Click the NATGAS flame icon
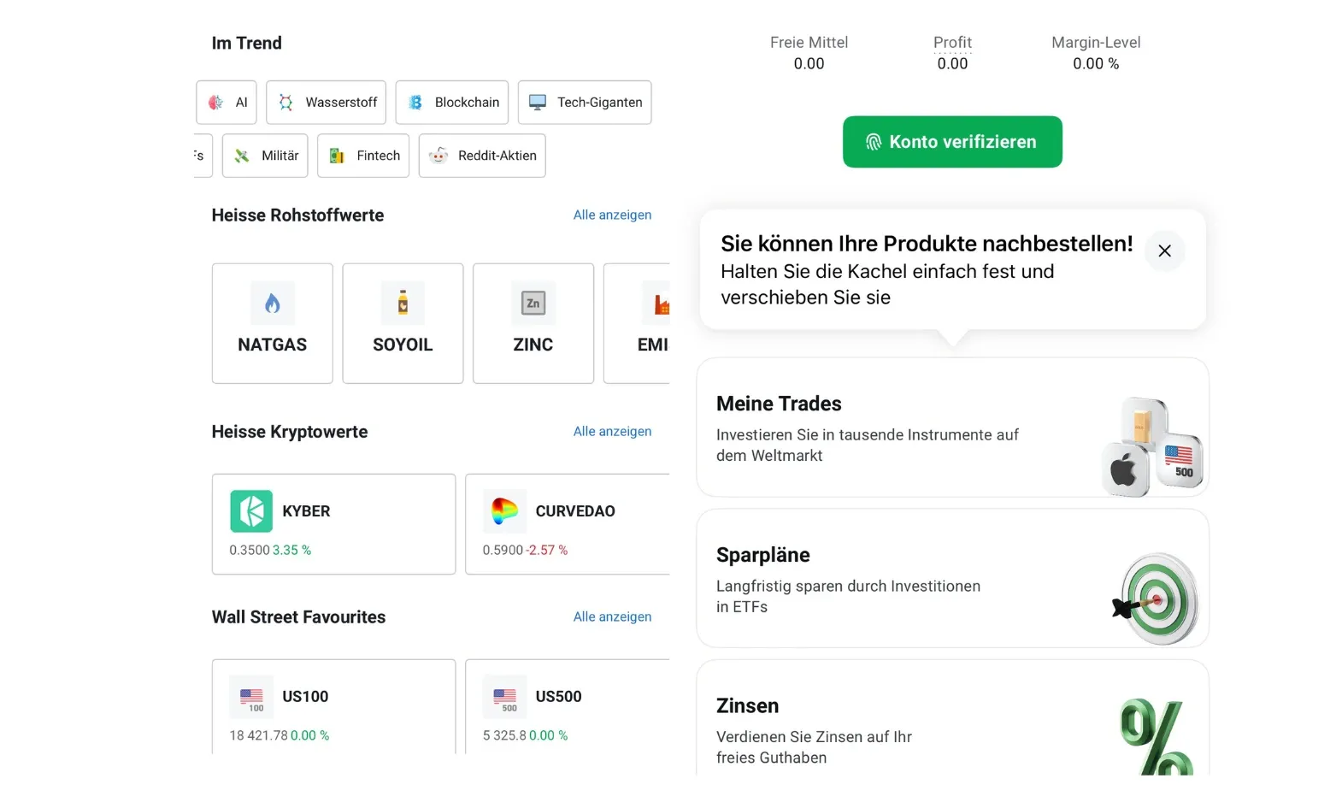Image resolution: width=1336 pixels, height=802 pixels. pos(273,304)
